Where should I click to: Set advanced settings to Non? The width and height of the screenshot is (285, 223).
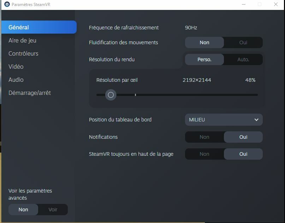coord(23,210)
